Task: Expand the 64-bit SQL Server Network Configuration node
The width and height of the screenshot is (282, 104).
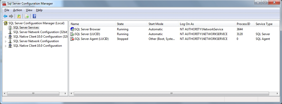Action: 6,41
